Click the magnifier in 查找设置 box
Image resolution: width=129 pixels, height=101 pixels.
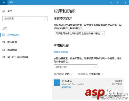click(45, 18)
